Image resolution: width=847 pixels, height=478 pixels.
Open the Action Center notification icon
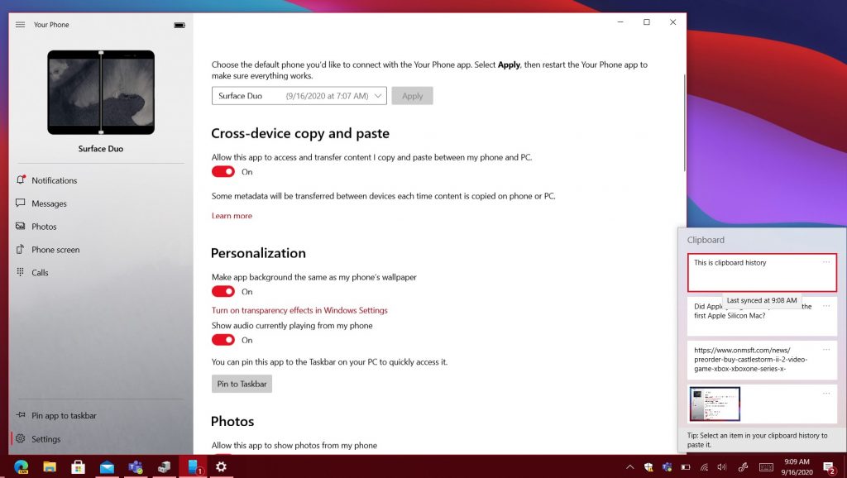(829, 467)
